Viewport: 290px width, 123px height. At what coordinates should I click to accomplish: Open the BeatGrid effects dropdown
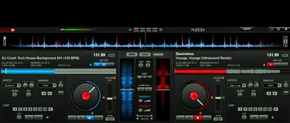pos(11,85)
